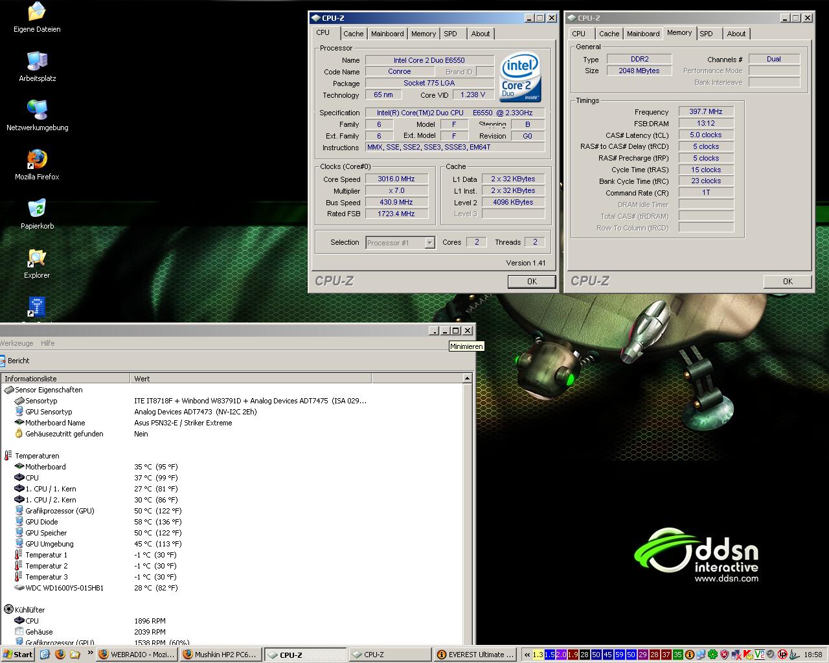Click the taskbar clock showing 18:58

tap(813, 655)
